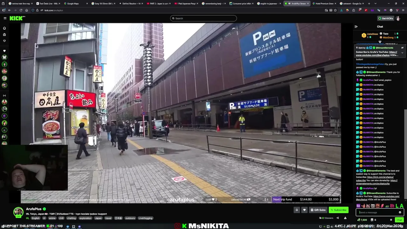Viewport: 407px width, 229px height.
Task: Expand the pinned chat message
Action: [402, 53]
